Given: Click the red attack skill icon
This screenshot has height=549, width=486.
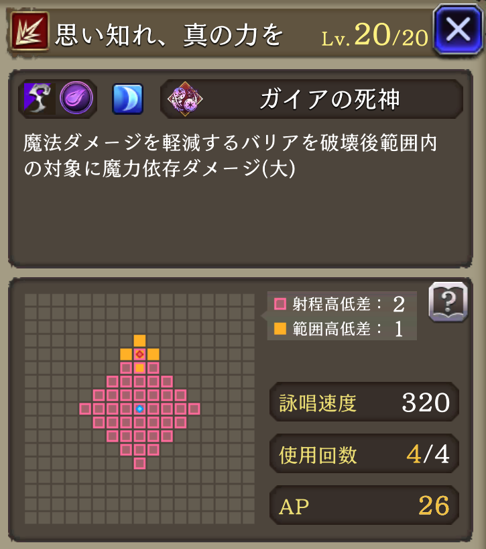Looking at the screenshot, I should pyautogui.click(x=29, y=31).
